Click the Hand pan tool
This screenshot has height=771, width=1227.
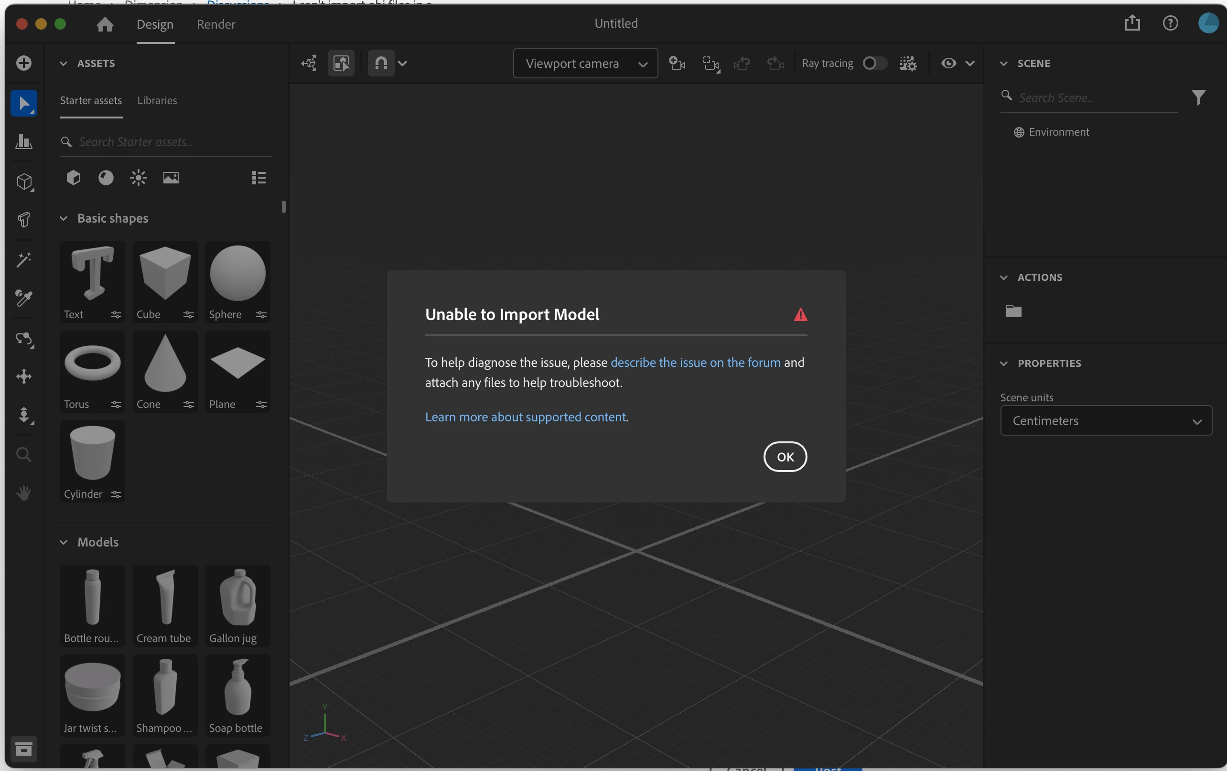pyautogui.click(x=23, y=492)
